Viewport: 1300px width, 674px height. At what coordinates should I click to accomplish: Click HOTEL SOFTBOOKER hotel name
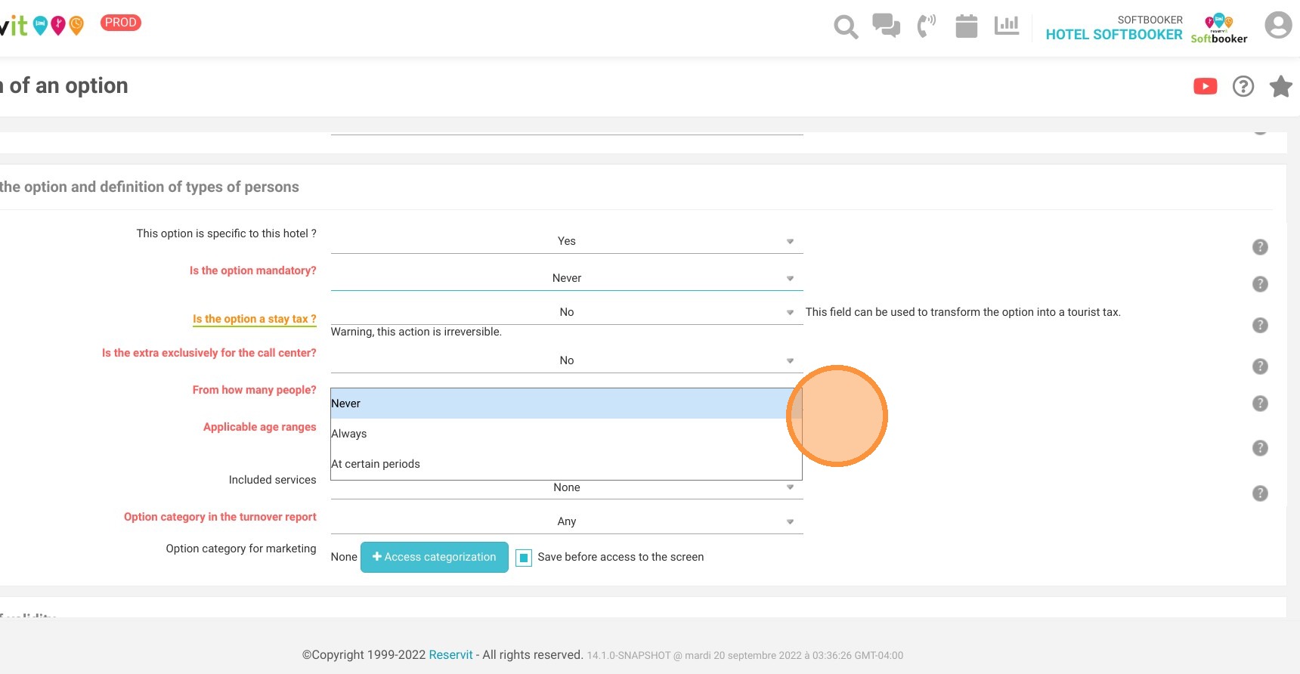coord(1114,35)
